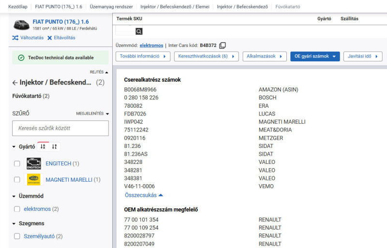The image size is (387, 248).
Task: Click the elektromos Üzemmód link
Action: tap(151, 45)
